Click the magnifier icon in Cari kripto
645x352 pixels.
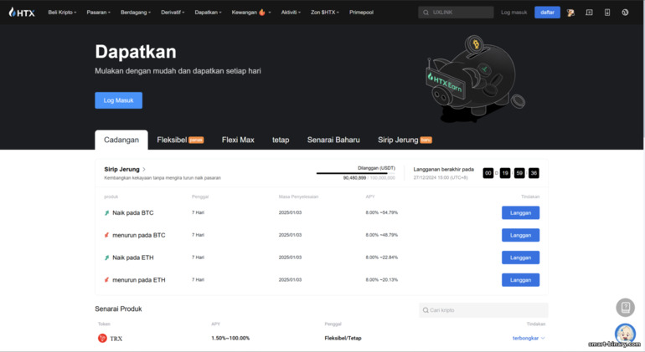point(426,310)
